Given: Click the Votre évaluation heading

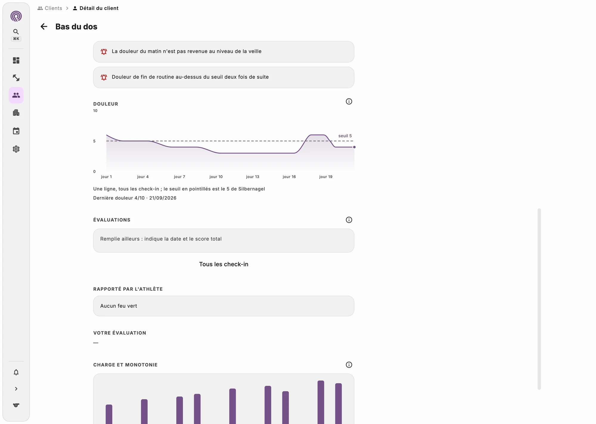Looking at the screenshot, I should 120,333.
